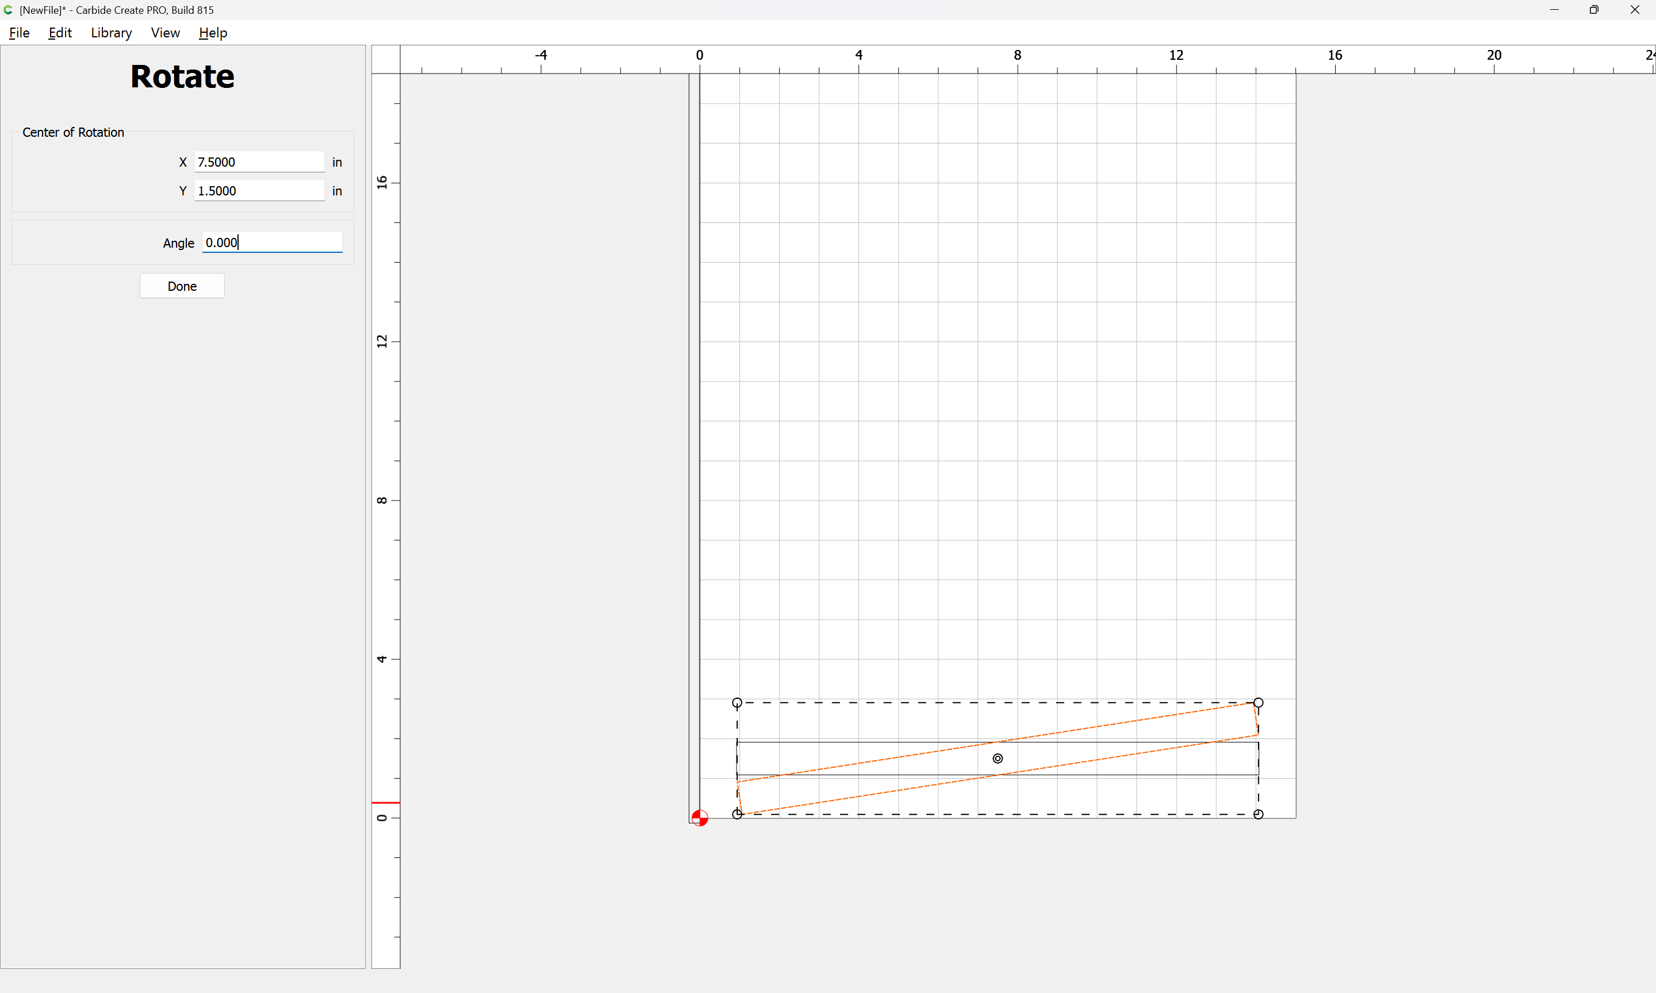Click the '8' mark on vertical ruler
This screenshot has height=993, width=1656.
pos(382,501)
